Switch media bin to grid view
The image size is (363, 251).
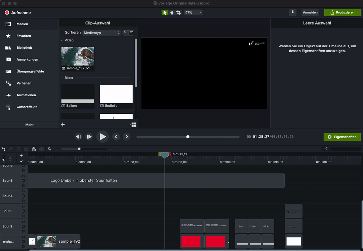134,125
